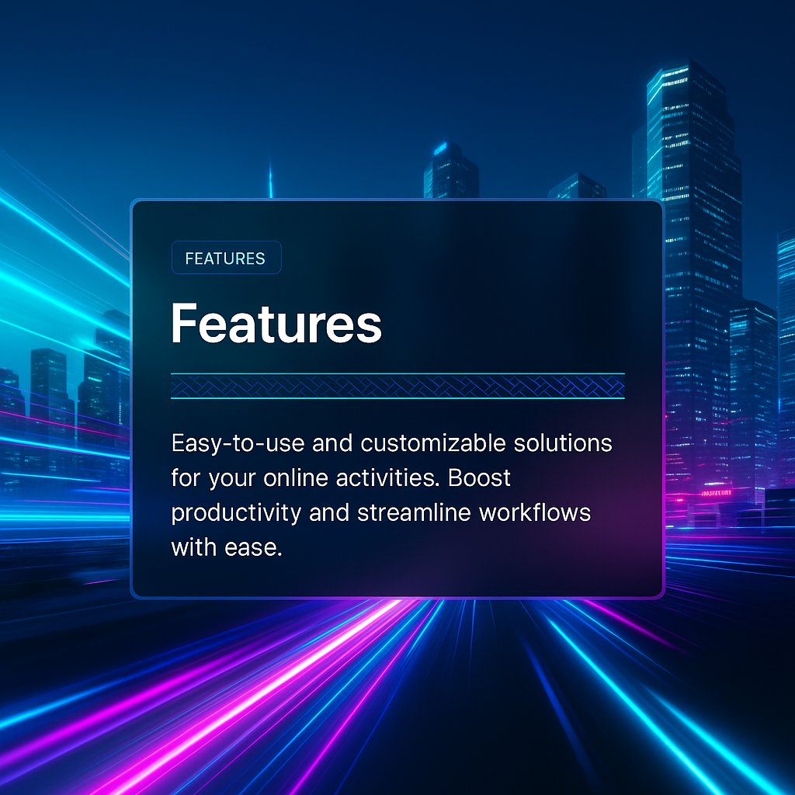Select the large Features heading
The image size is (795, 795).
coord(276,324)
